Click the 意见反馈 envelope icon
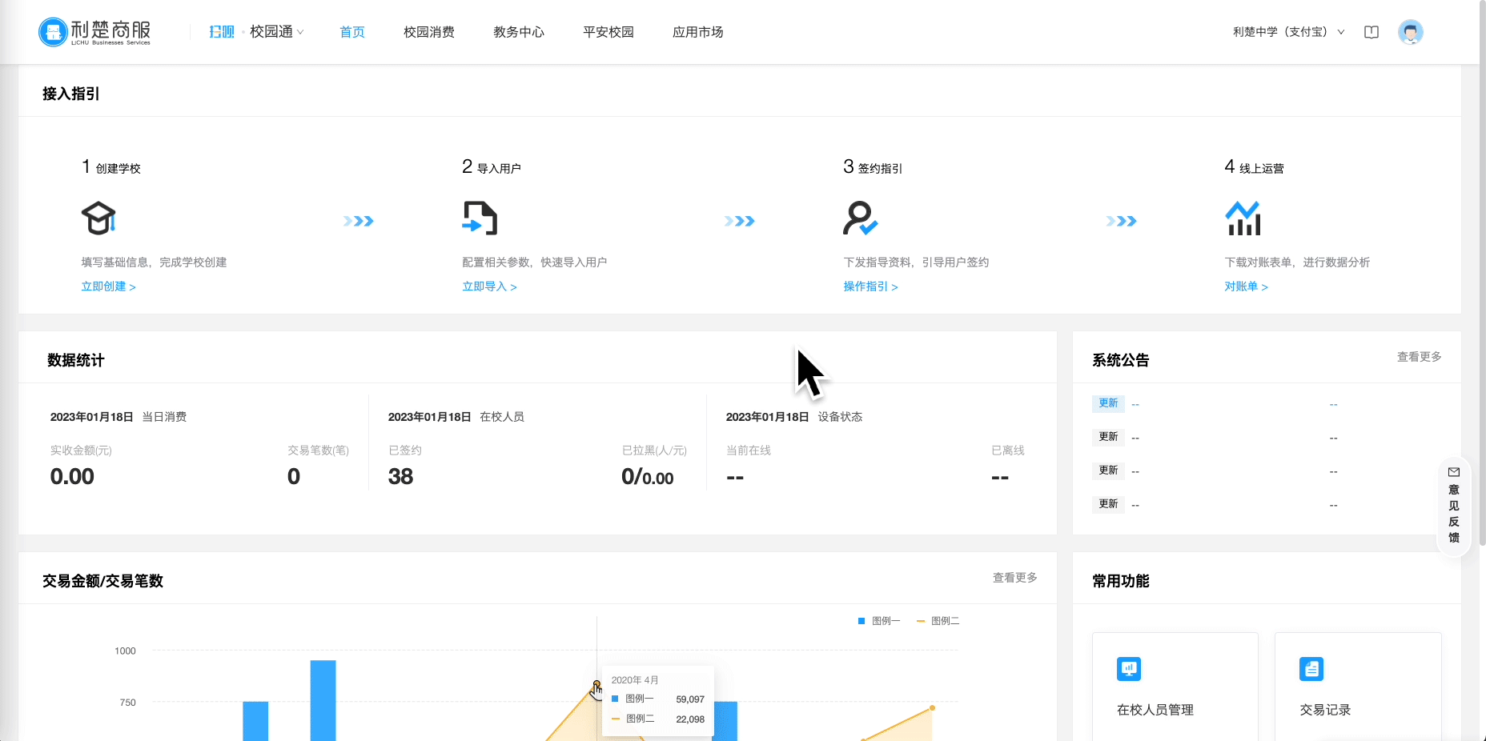 point(1454,472)
